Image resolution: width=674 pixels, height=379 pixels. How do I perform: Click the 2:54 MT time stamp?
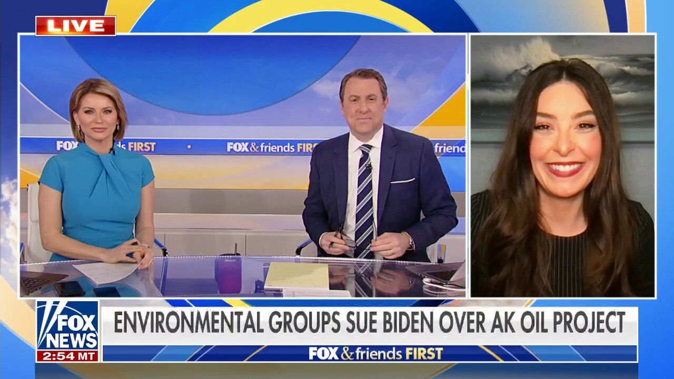67,356
